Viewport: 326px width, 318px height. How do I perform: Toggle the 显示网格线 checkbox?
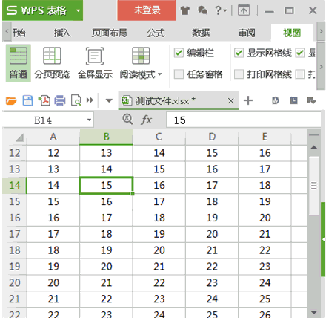(x=239, y=53)
